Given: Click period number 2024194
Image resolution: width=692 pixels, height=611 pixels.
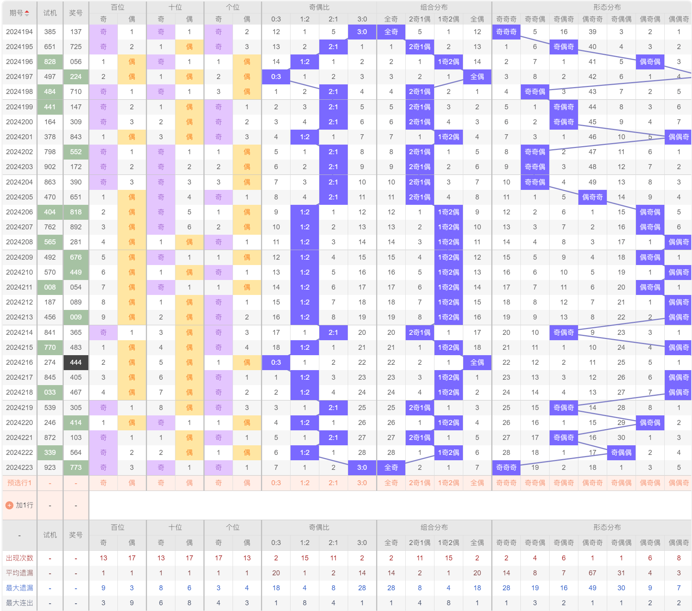Looking at the screenshot, I should point(20,32).
